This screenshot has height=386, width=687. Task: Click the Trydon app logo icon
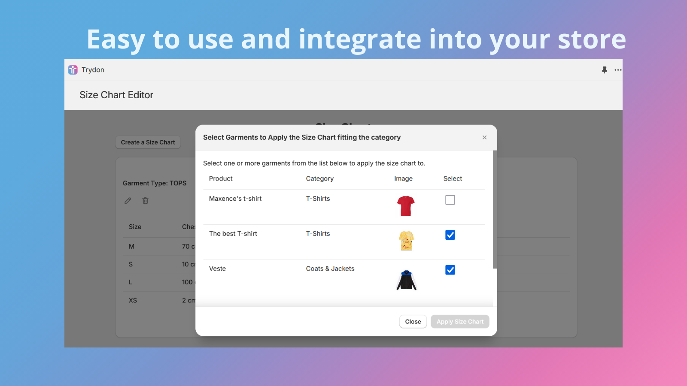[x=73, y=69]
